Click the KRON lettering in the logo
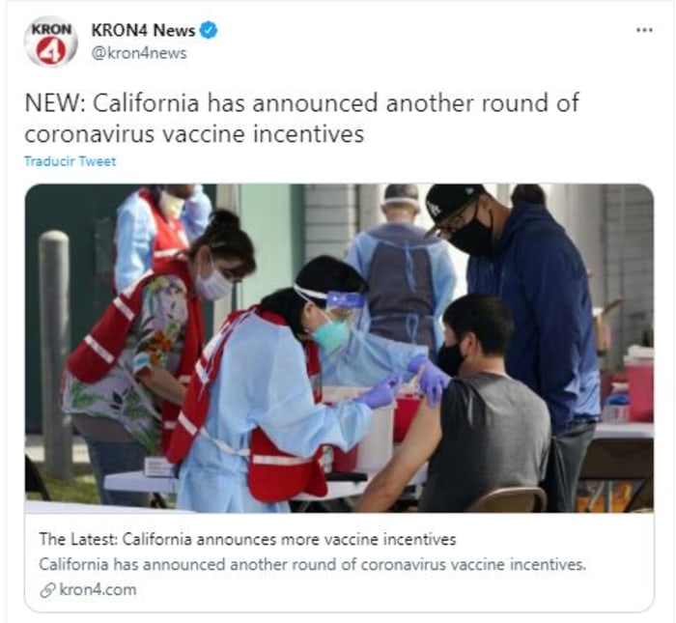676x623 pixels. pyautogui.click(x=51, y=29)
